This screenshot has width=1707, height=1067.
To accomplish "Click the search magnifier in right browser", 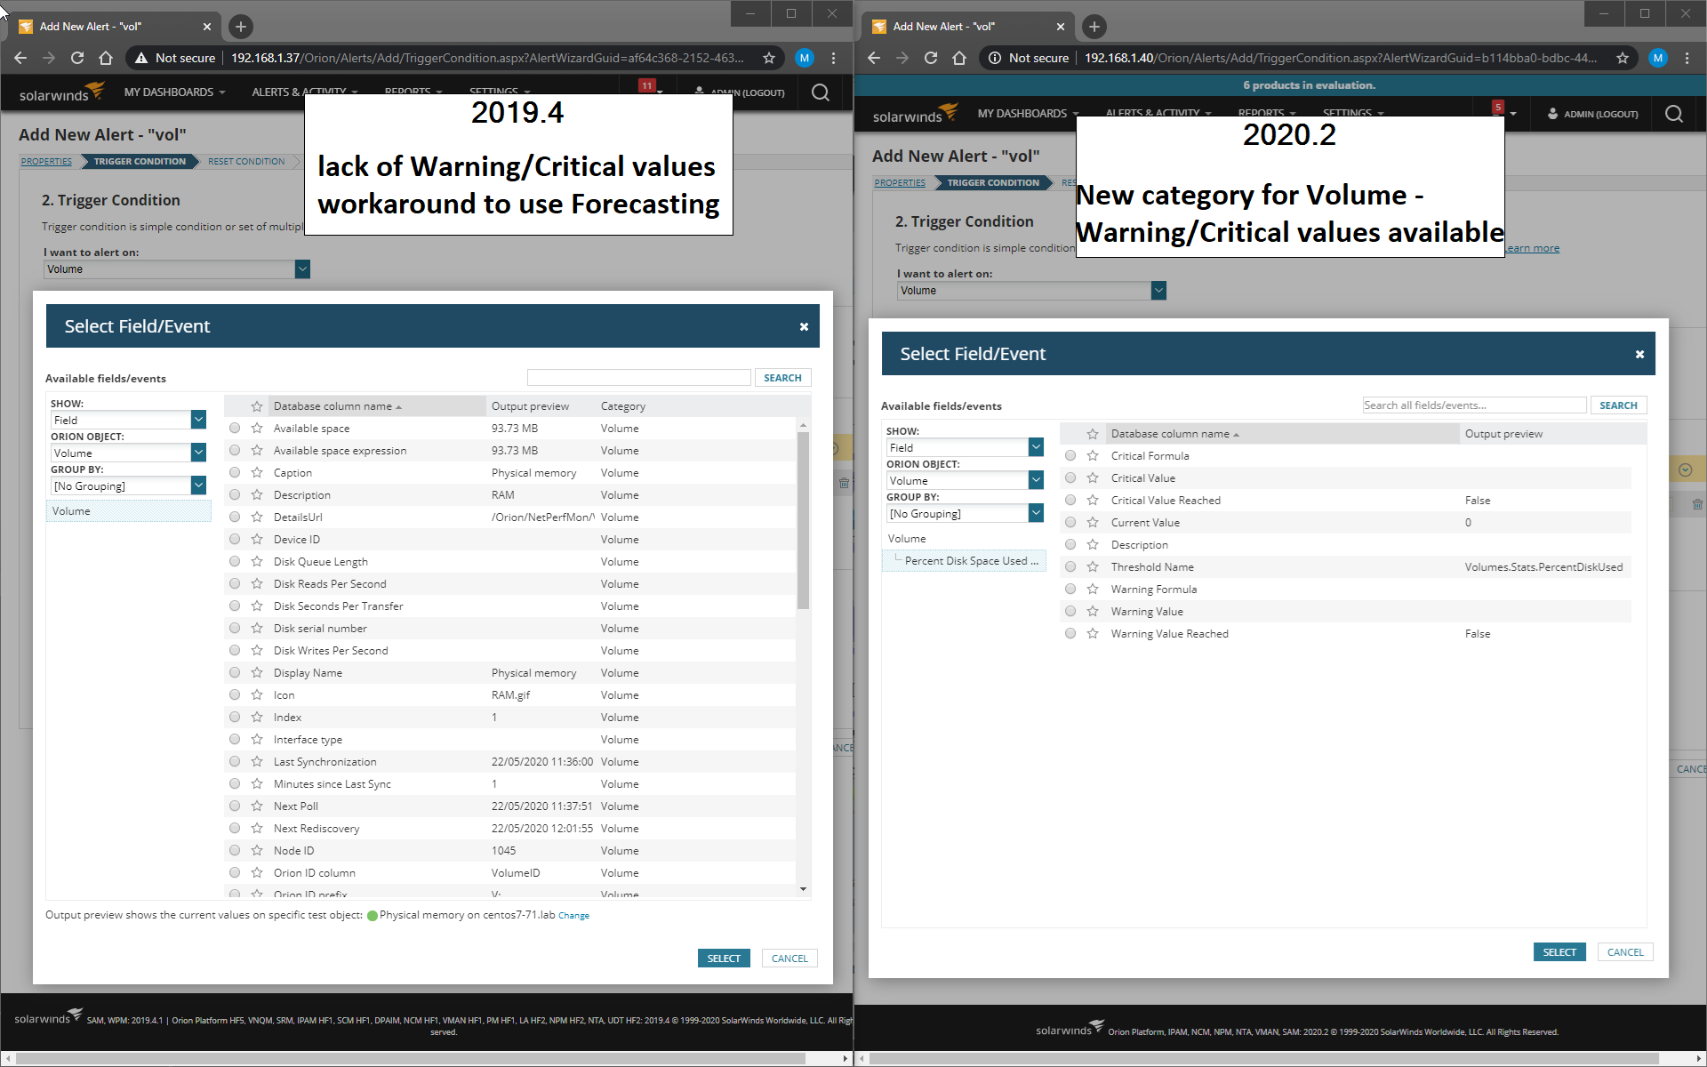I will (1673, 114).
